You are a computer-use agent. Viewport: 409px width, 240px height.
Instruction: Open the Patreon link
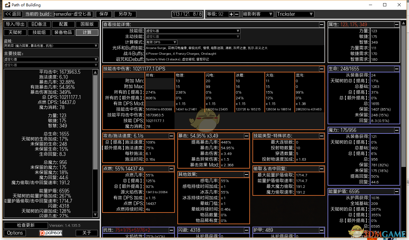tap(51, 233)
